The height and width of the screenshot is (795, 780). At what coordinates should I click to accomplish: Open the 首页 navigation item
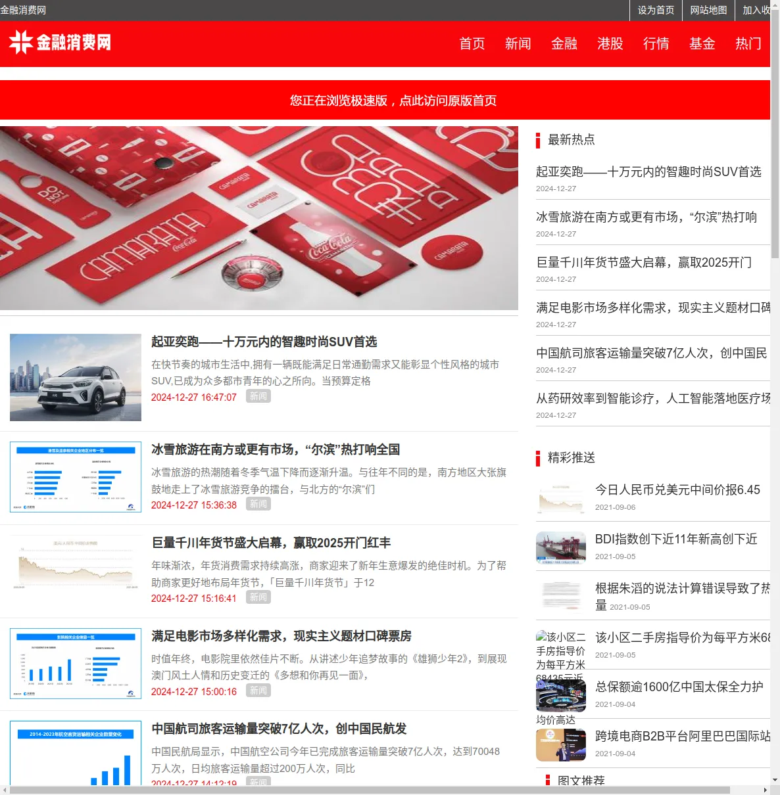tap(472, 43)
